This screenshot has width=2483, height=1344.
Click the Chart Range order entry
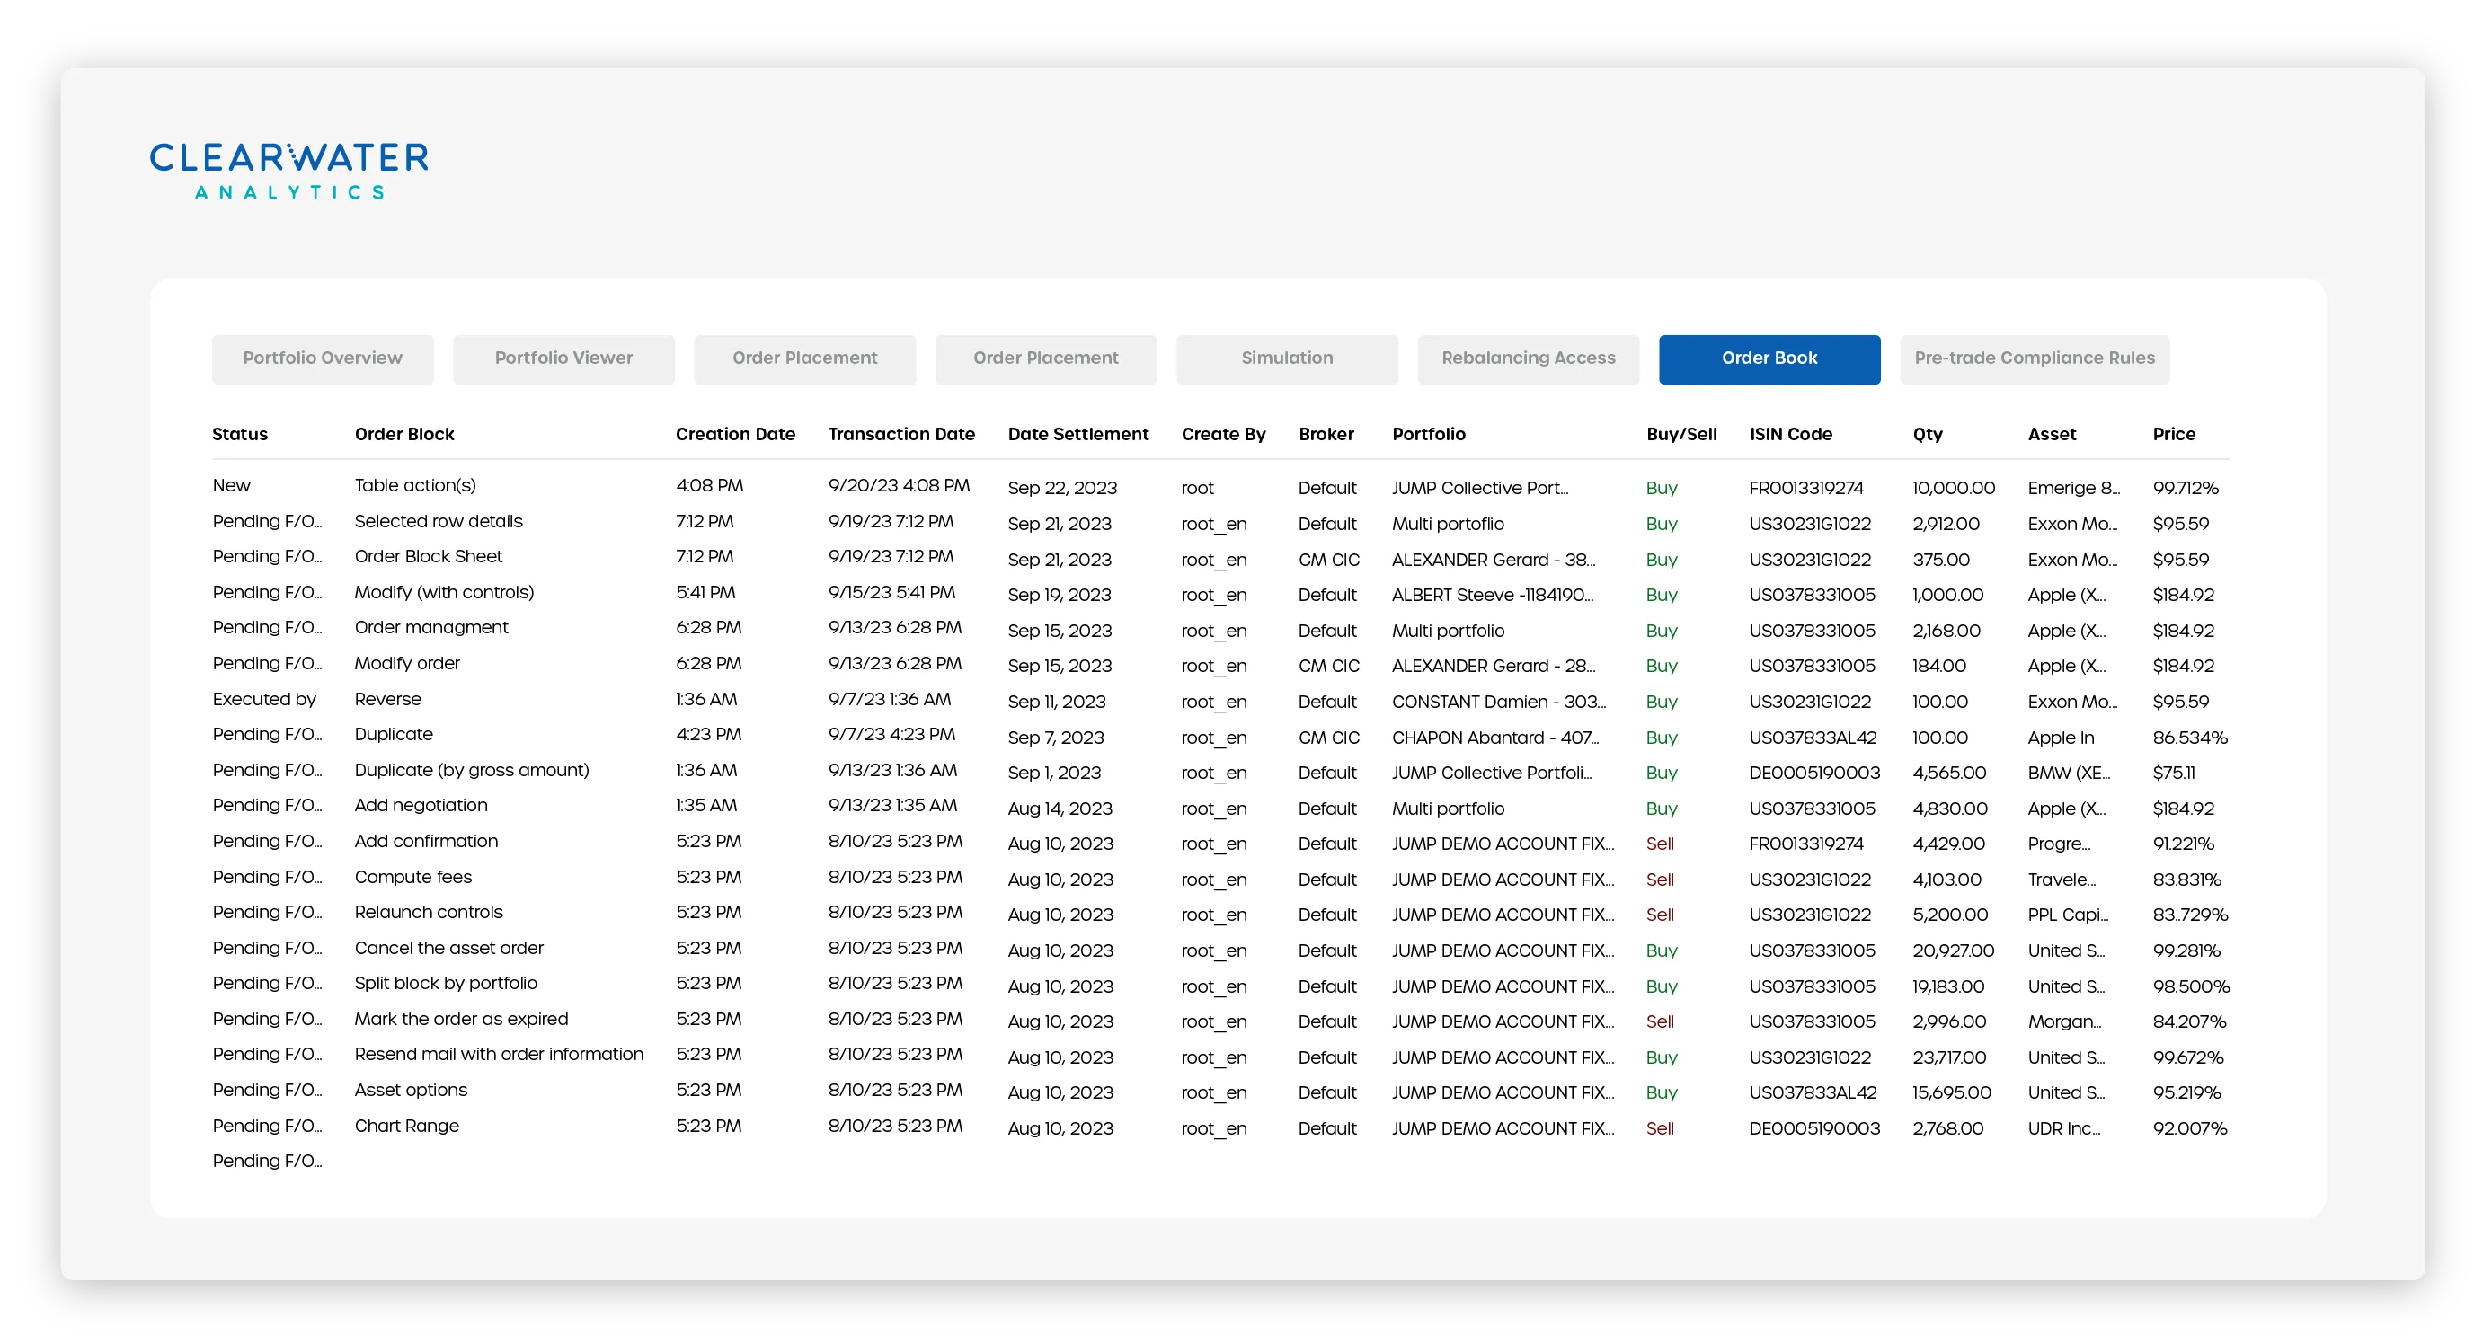(406, 1127)
